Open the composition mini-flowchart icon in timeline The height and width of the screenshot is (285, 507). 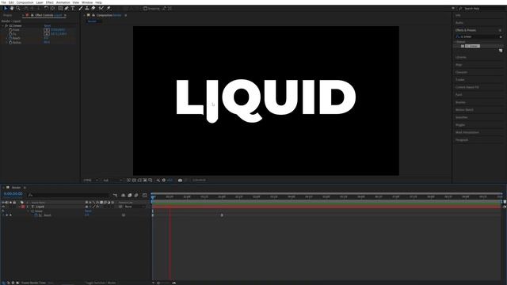point(115,196)
